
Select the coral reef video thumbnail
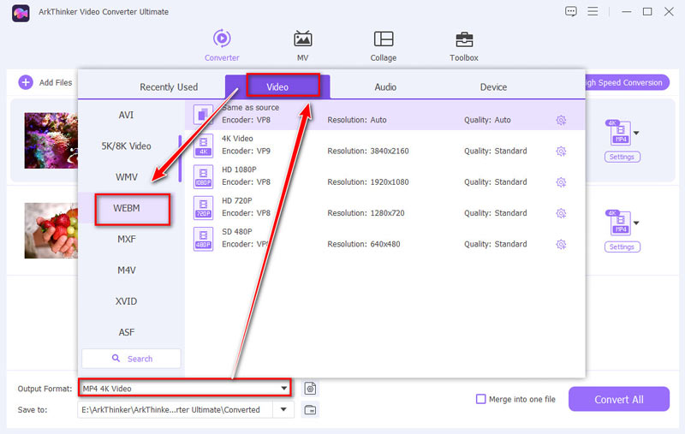[51, 140]
